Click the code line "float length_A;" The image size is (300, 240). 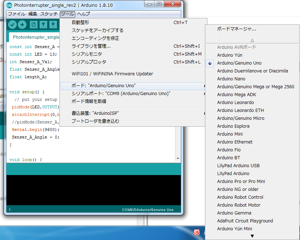[28, 77]
